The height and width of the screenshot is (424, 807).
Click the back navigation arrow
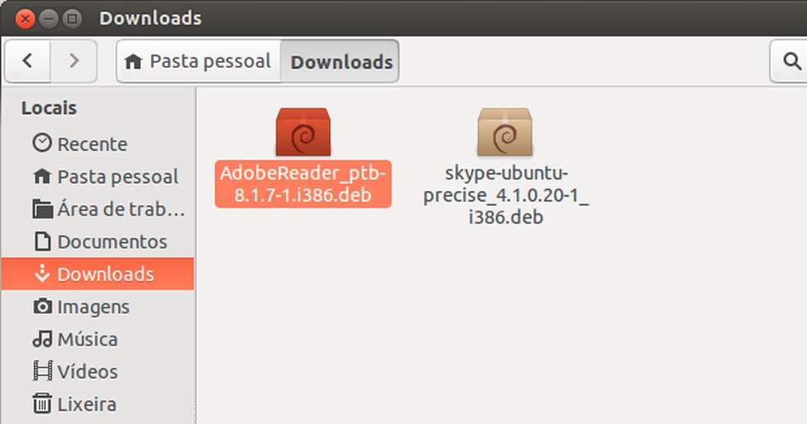coord(28,61)
